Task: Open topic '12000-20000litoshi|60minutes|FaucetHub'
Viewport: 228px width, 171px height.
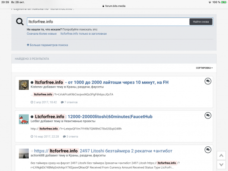Action: coord(93,117)
